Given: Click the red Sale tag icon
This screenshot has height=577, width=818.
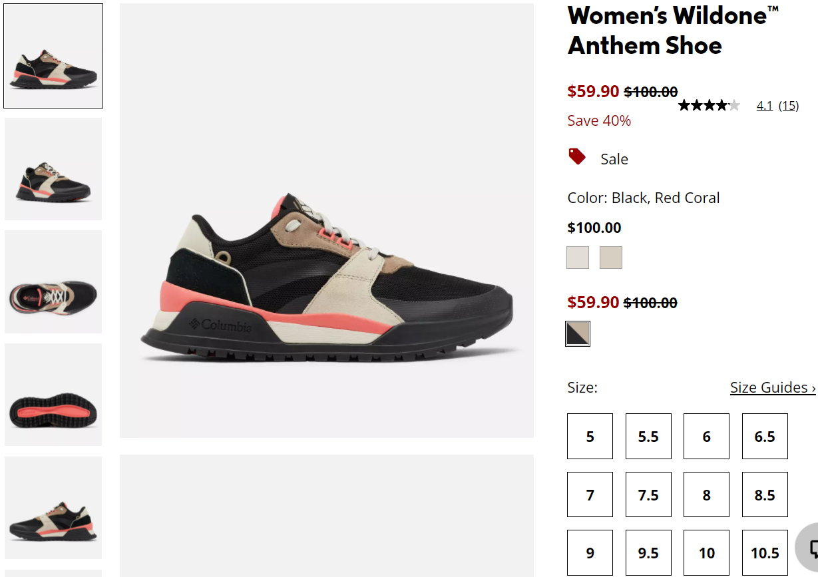Looking at the screenshot, I should [577, 157].
